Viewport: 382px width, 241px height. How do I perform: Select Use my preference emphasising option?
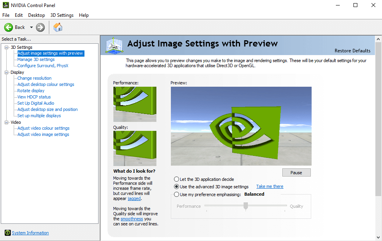tap(177, 194)
